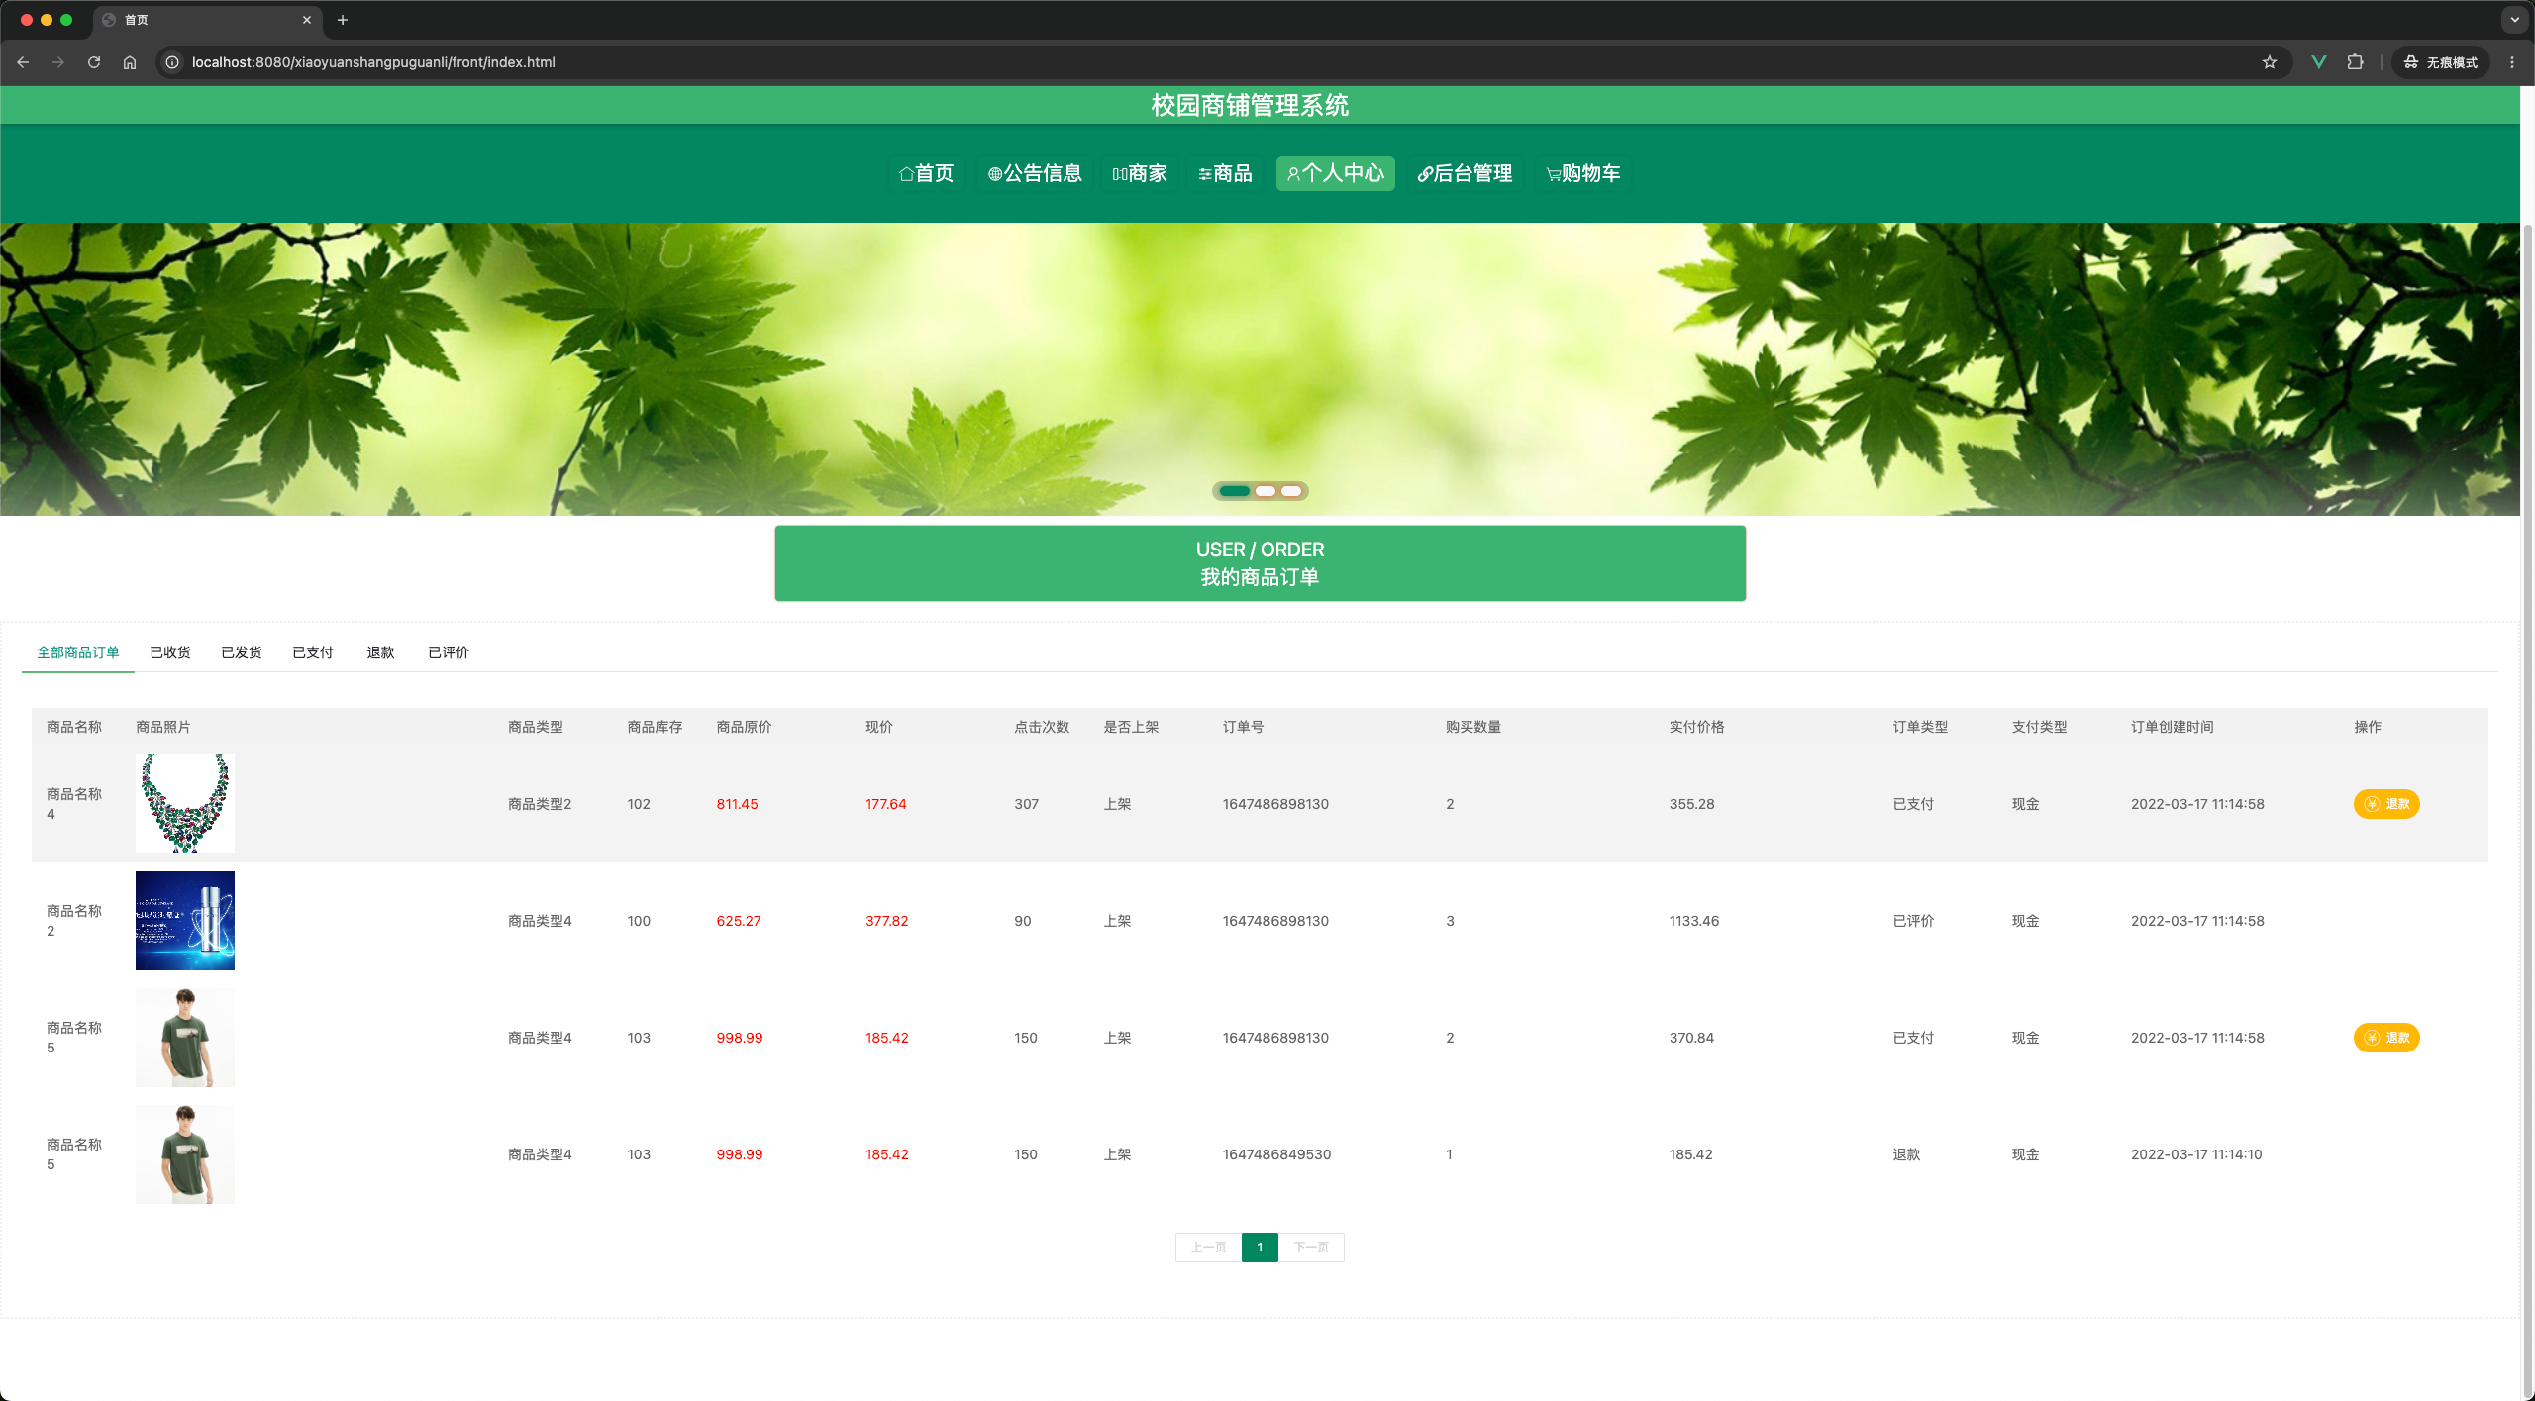Switch to 已收货 tab
The image size is (2535, 1401).
tap(170, 652)
